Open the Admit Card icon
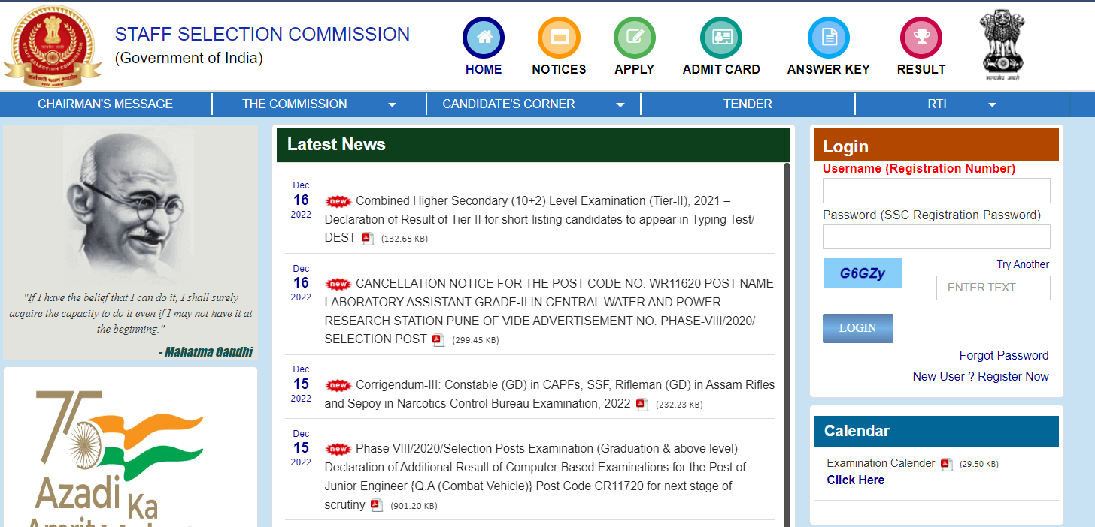Screen dimensions: 1095x527 coord(721,38)
